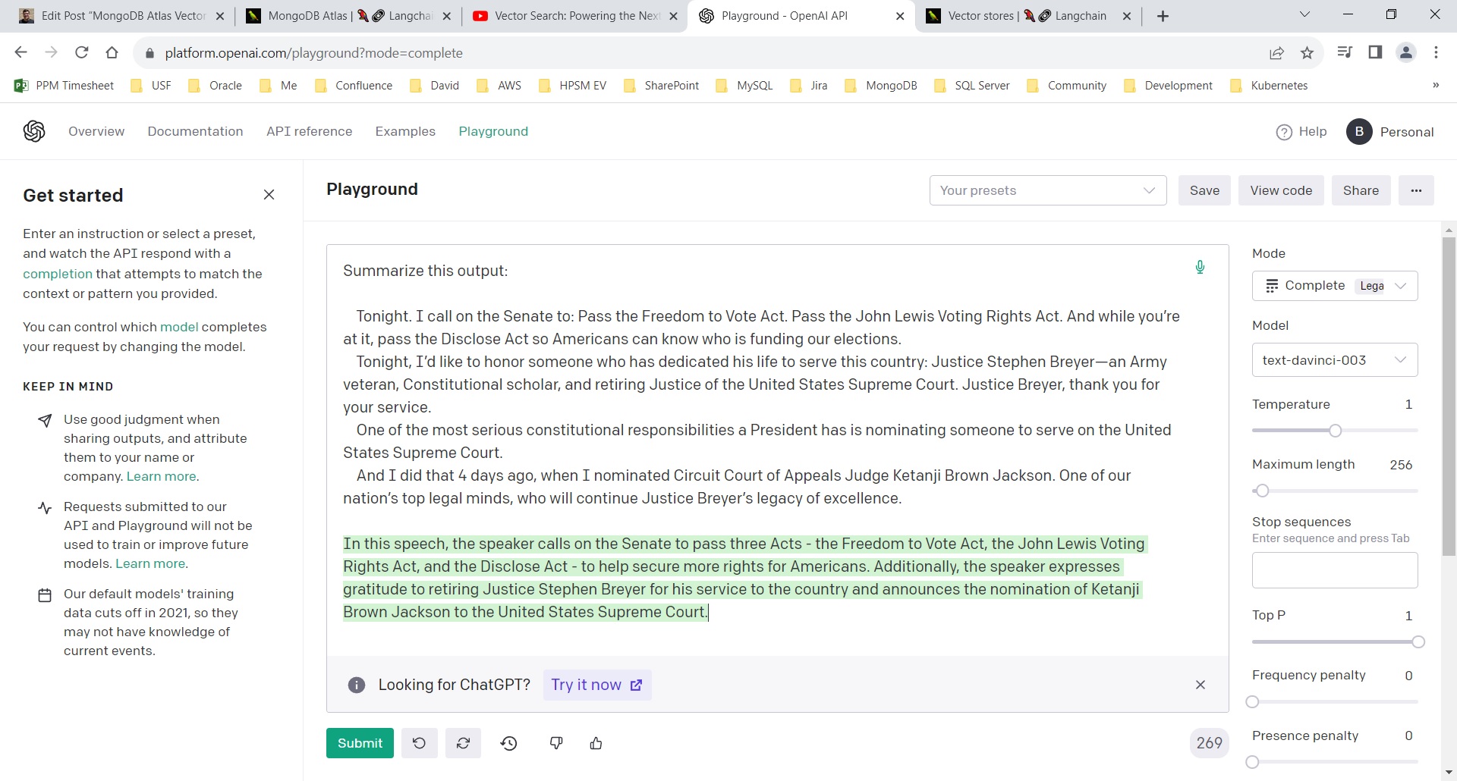Click the Frequency penalty slider handle
Image resolution: width=1457 pixels, height=781 pixels.
[x=1253, y=702]
